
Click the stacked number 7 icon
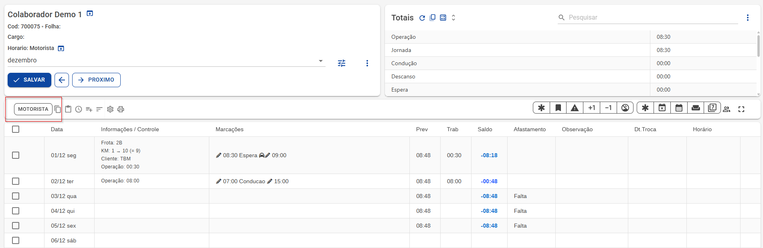pyautogui.click(x=712, y=108)
